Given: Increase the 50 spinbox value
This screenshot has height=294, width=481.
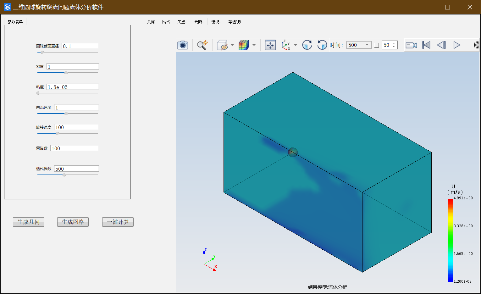Looking at the screenshot, I should point(394,43).
